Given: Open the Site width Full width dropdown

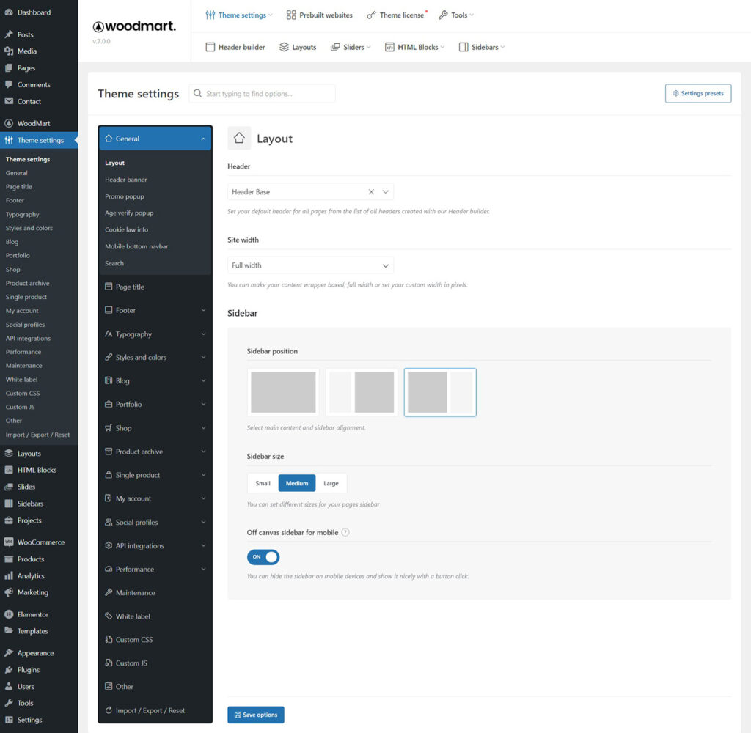Looking at the screenshot, I should coord(310,265).
